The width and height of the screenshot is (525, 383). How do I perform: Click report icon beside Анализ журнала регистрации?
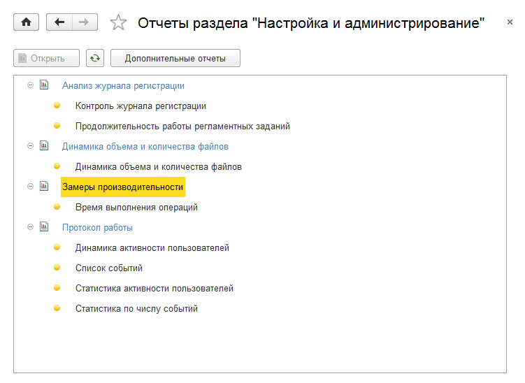point(44,85)
